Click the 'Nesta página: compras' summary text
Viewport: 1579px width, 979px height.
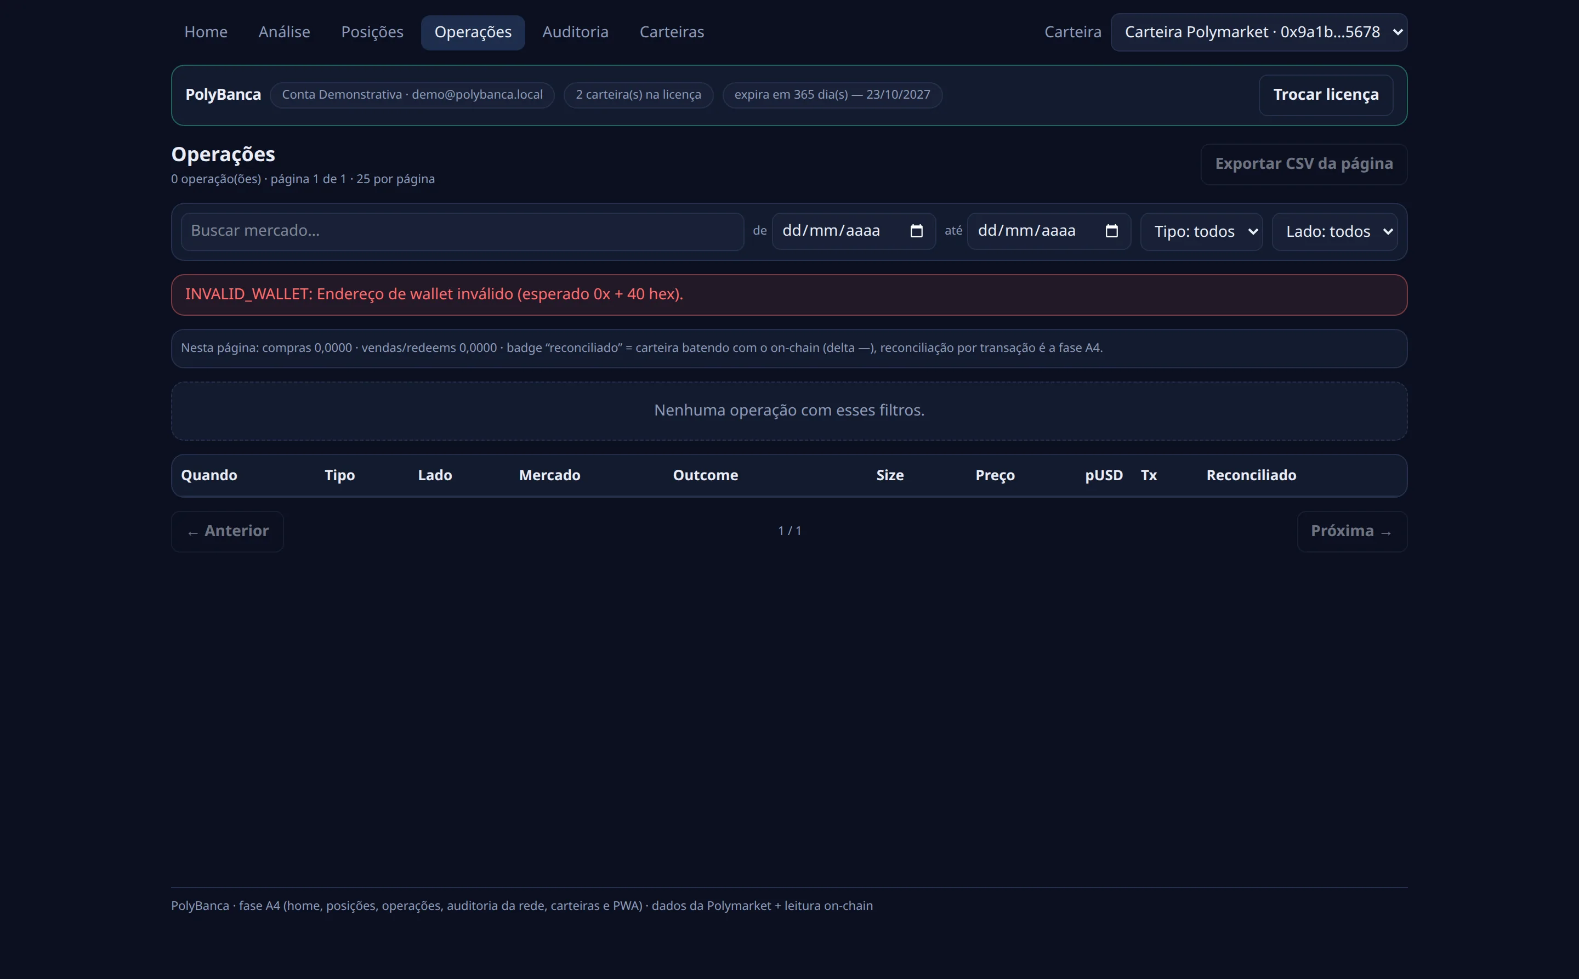641,348
